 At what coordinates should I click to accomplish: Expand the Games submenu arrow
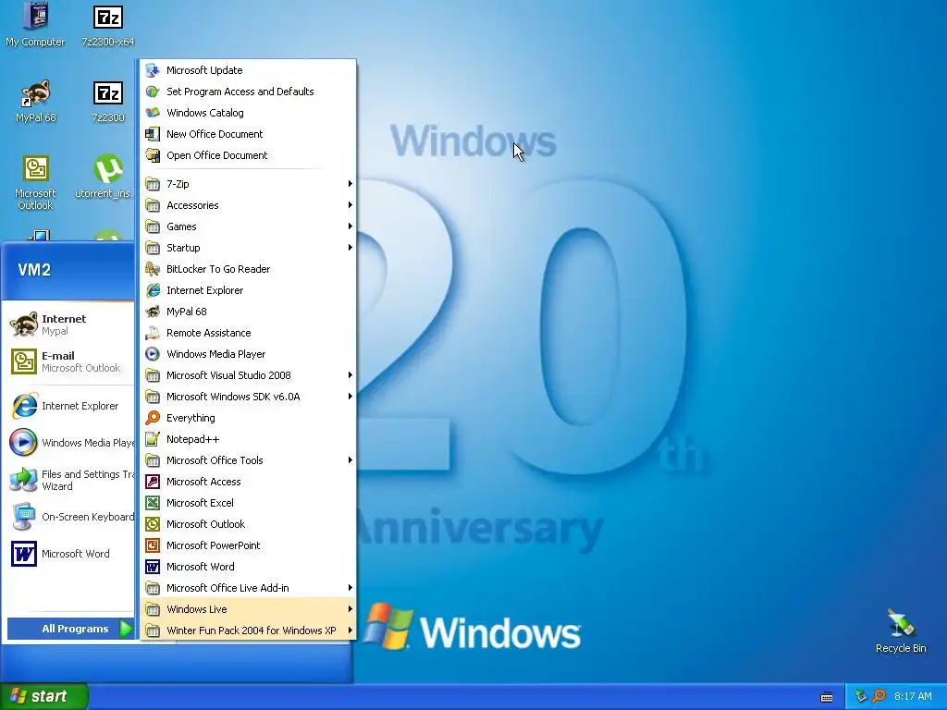point(350,226)
